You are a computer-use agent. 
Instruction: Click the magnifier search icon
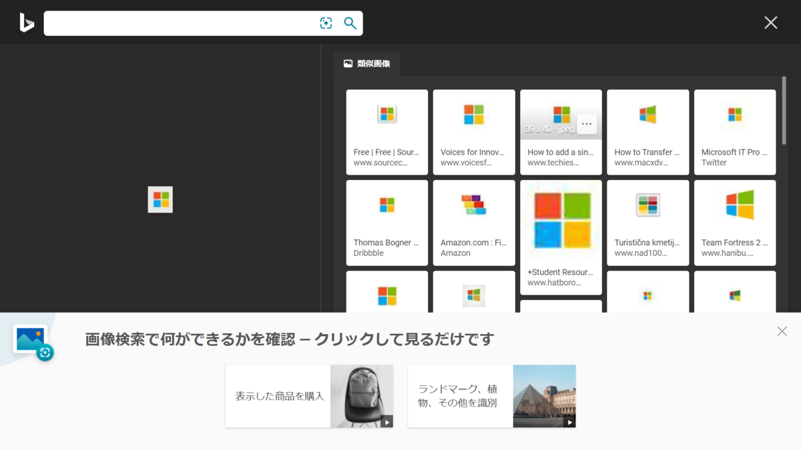click(x=350, y=23)
